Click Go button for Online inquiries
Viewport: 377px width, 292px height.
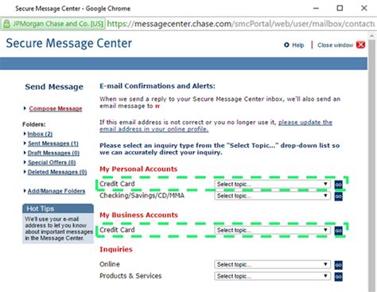coord(338,265)
